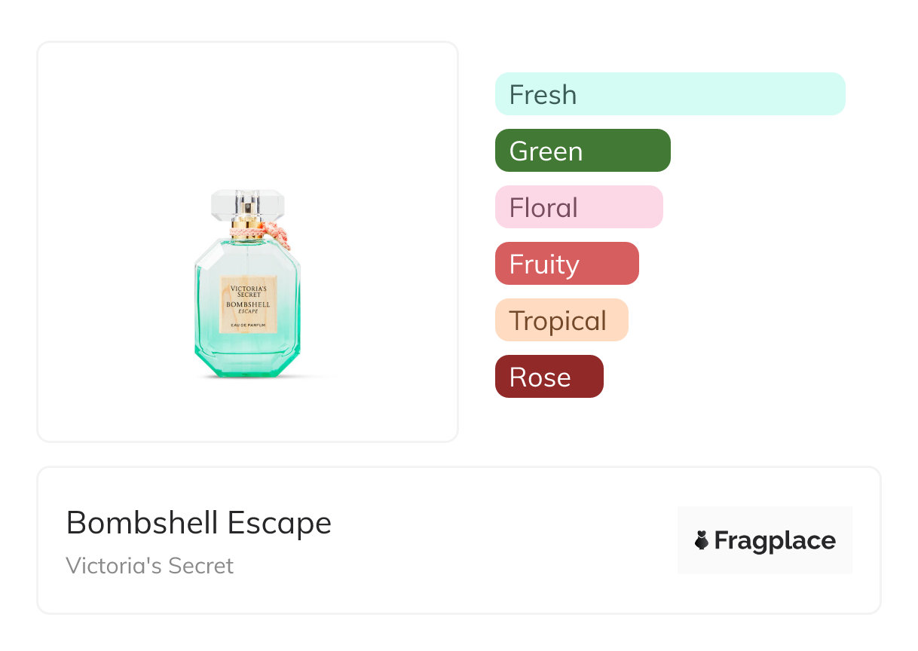This screenshot has height=651, width=918.
Task: Select the Green accord bar
Action: [x=582, y=151]
